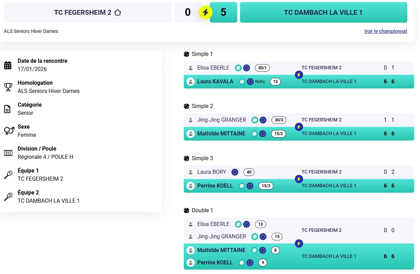The height and width of the screenshot is (274, 420).
Task: Click the racket icon beside Équipe 2
Action: 8,197
